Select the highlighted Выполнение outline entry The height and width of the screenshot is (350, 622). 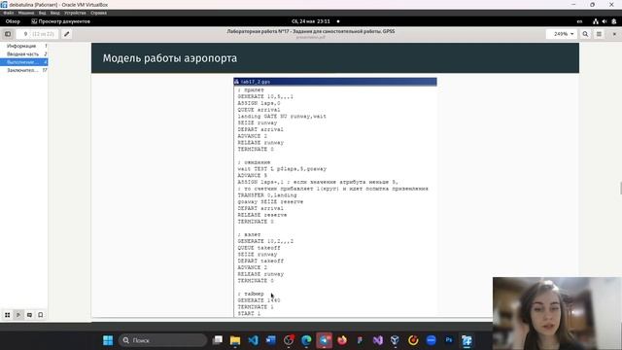tap(24, 62)
